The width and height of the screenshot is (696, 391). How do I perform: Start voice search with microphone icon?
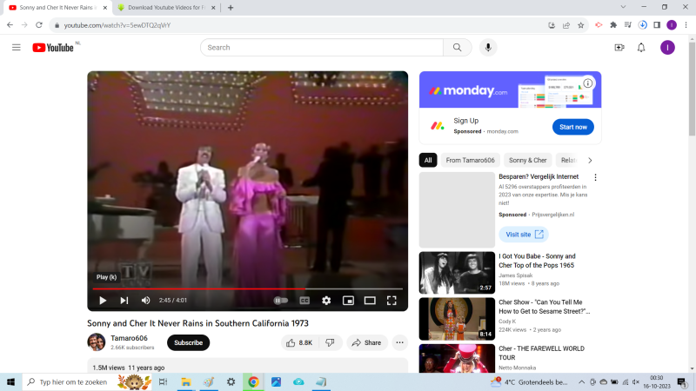(x=488, y=48)
